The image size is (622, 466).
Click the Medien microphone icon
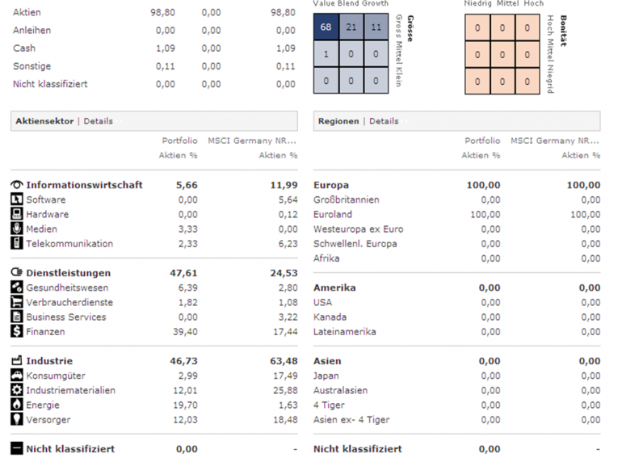[x=17, y=229]
